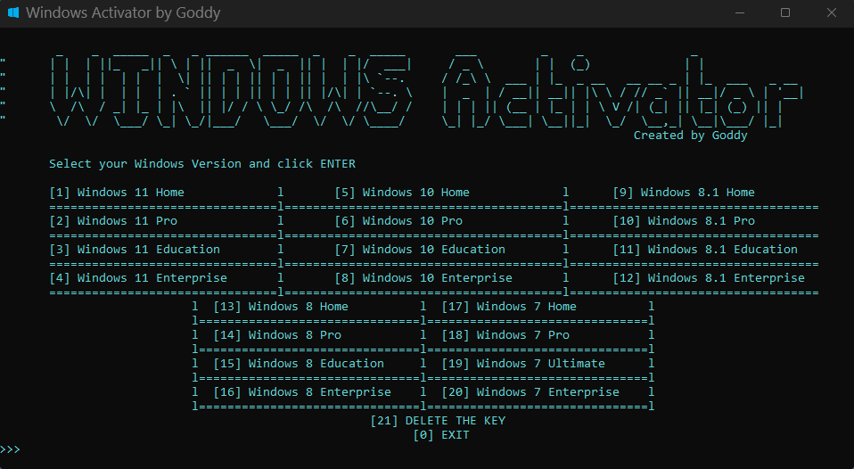Maximize the Windows Activator window
Image resolution: width=854 pixels, height=469 pixels.
[x=785, y=12]
